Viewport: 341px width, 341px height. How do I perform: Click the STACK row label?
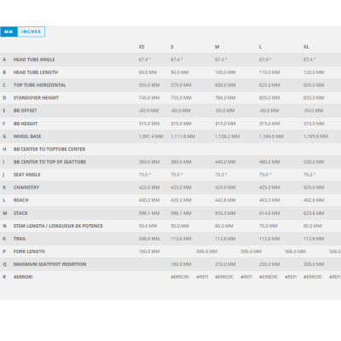pyautogui.click(x=20, y=213)
